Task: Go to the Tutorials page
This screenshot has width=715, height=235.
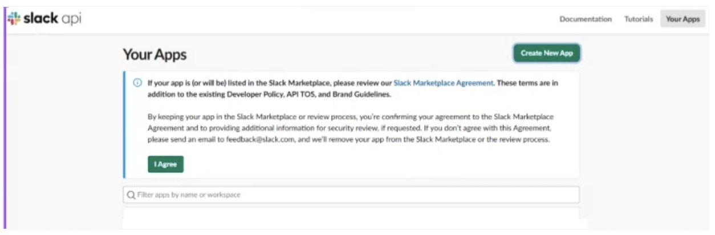Action: click(x=639, y=19)
